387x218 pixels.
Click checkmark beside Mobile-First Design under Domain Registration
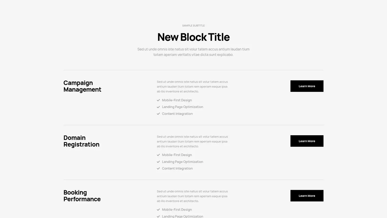tap(158, 155)
